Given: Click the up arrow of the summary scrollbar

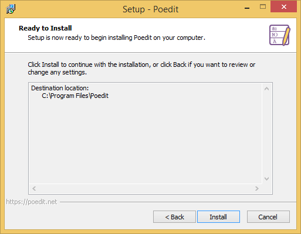Looking at the screenshot, I should [266, 89].
